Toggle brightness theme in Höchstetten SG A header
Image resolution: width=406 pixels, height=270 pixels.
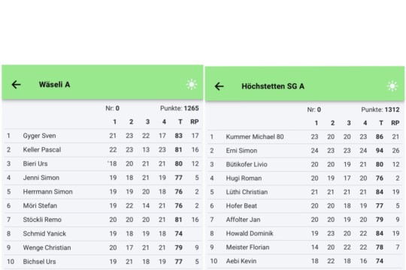(392, 86)
